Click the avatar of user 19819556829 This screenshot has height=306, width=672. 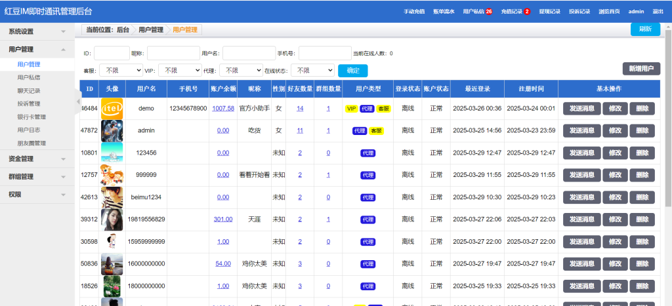tap(112, 220)
